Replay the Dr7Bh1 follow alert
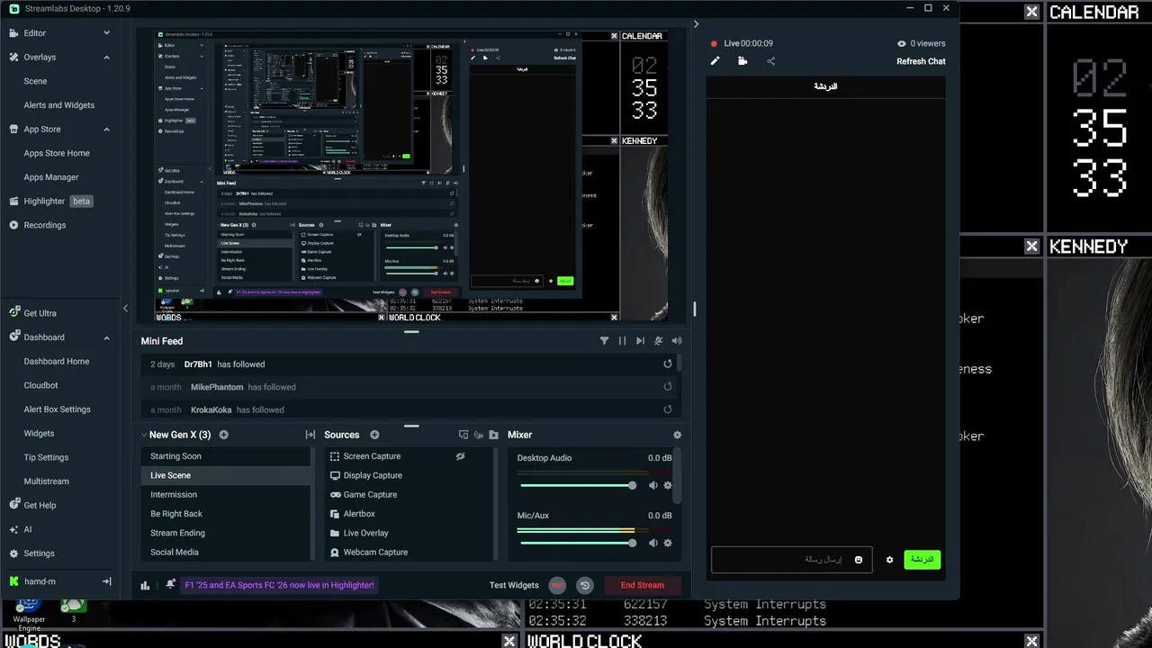Image resolution: width=1152 pixels, height=648 pixels. click(x=668, y=364)
